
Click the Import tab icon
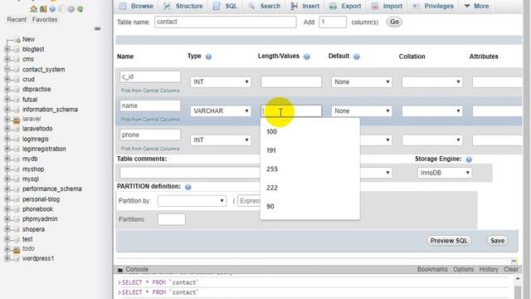click(375, 6)
